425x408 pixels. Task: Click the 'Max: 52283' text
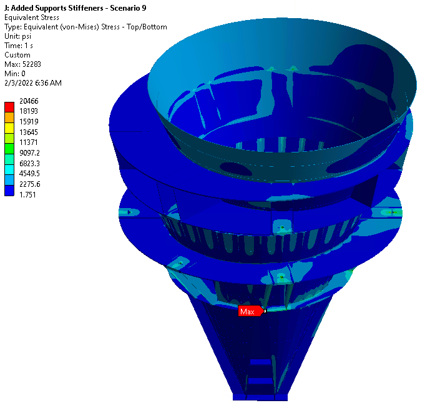[22, 64]
